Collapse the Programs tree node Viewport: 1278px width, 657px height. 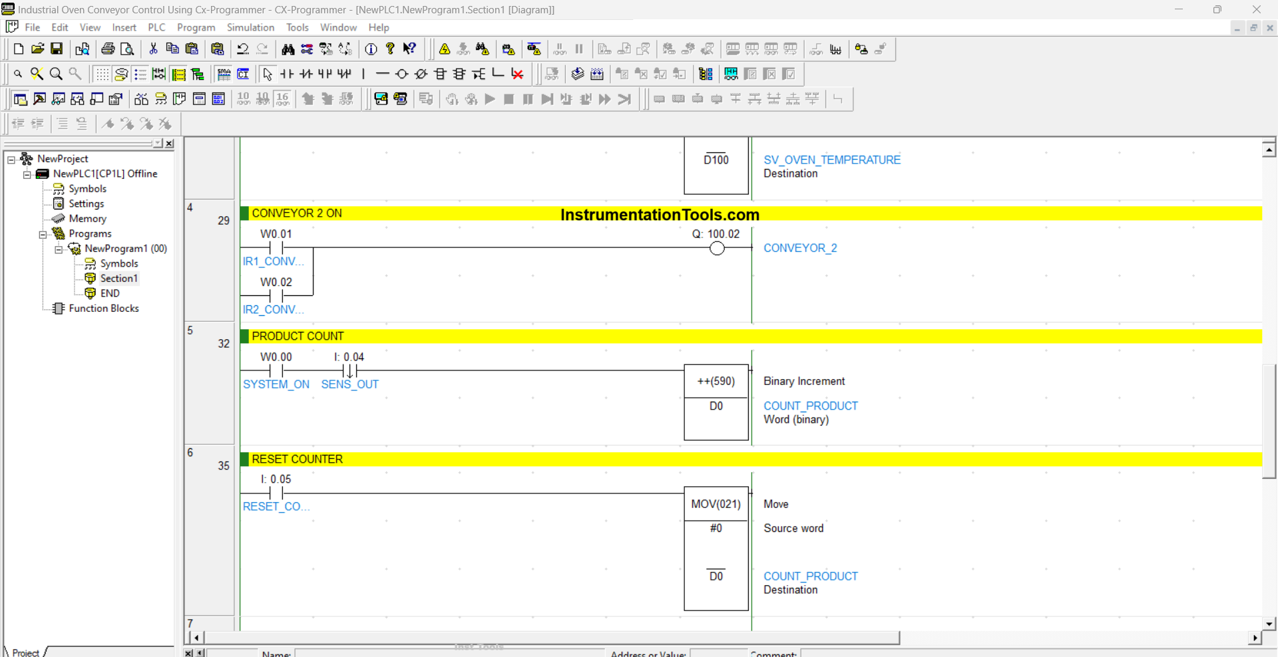coord(43,234)
